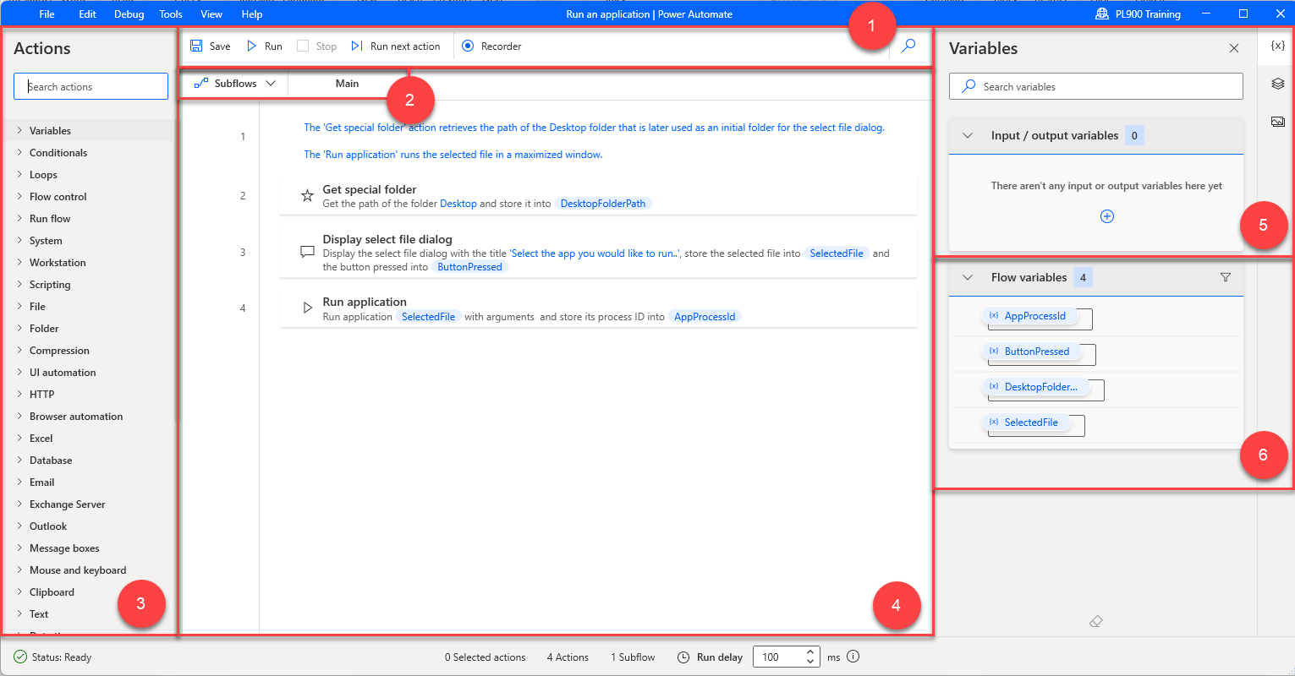Increase Run delay with the up arrow
The width and height of the screenshot is (1295, 676).
(810, 651)
